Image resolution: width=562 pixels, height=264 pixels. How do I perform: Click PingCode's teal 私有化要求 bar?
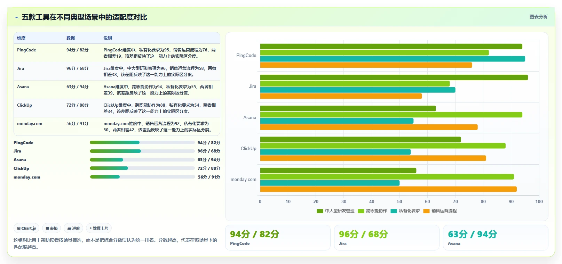393,59
